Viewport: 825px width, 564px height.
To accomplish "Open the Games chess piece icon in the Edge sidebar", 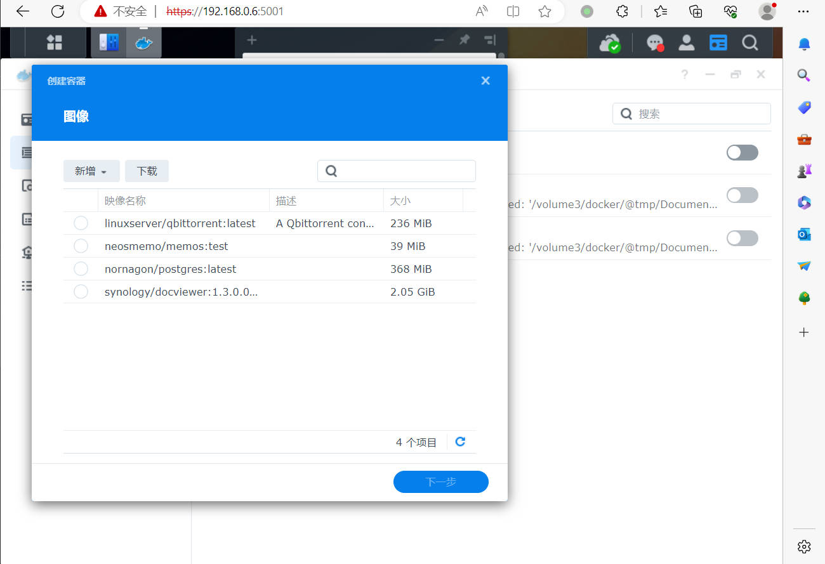I will coord(804,171).
